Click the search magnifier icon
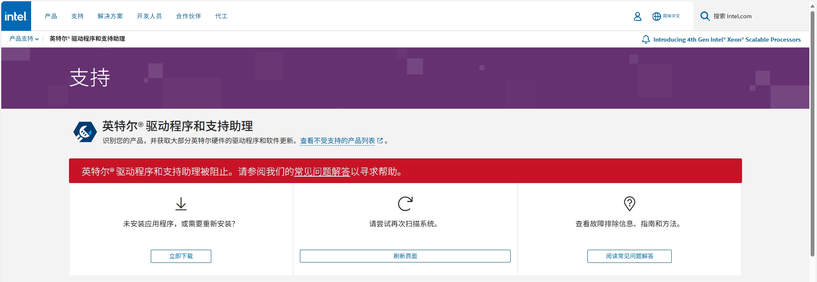This screenshot has width=817, height=282. (705, 16)
